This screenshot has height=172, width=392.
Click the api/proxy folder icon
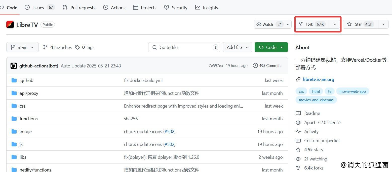(14, 93)
